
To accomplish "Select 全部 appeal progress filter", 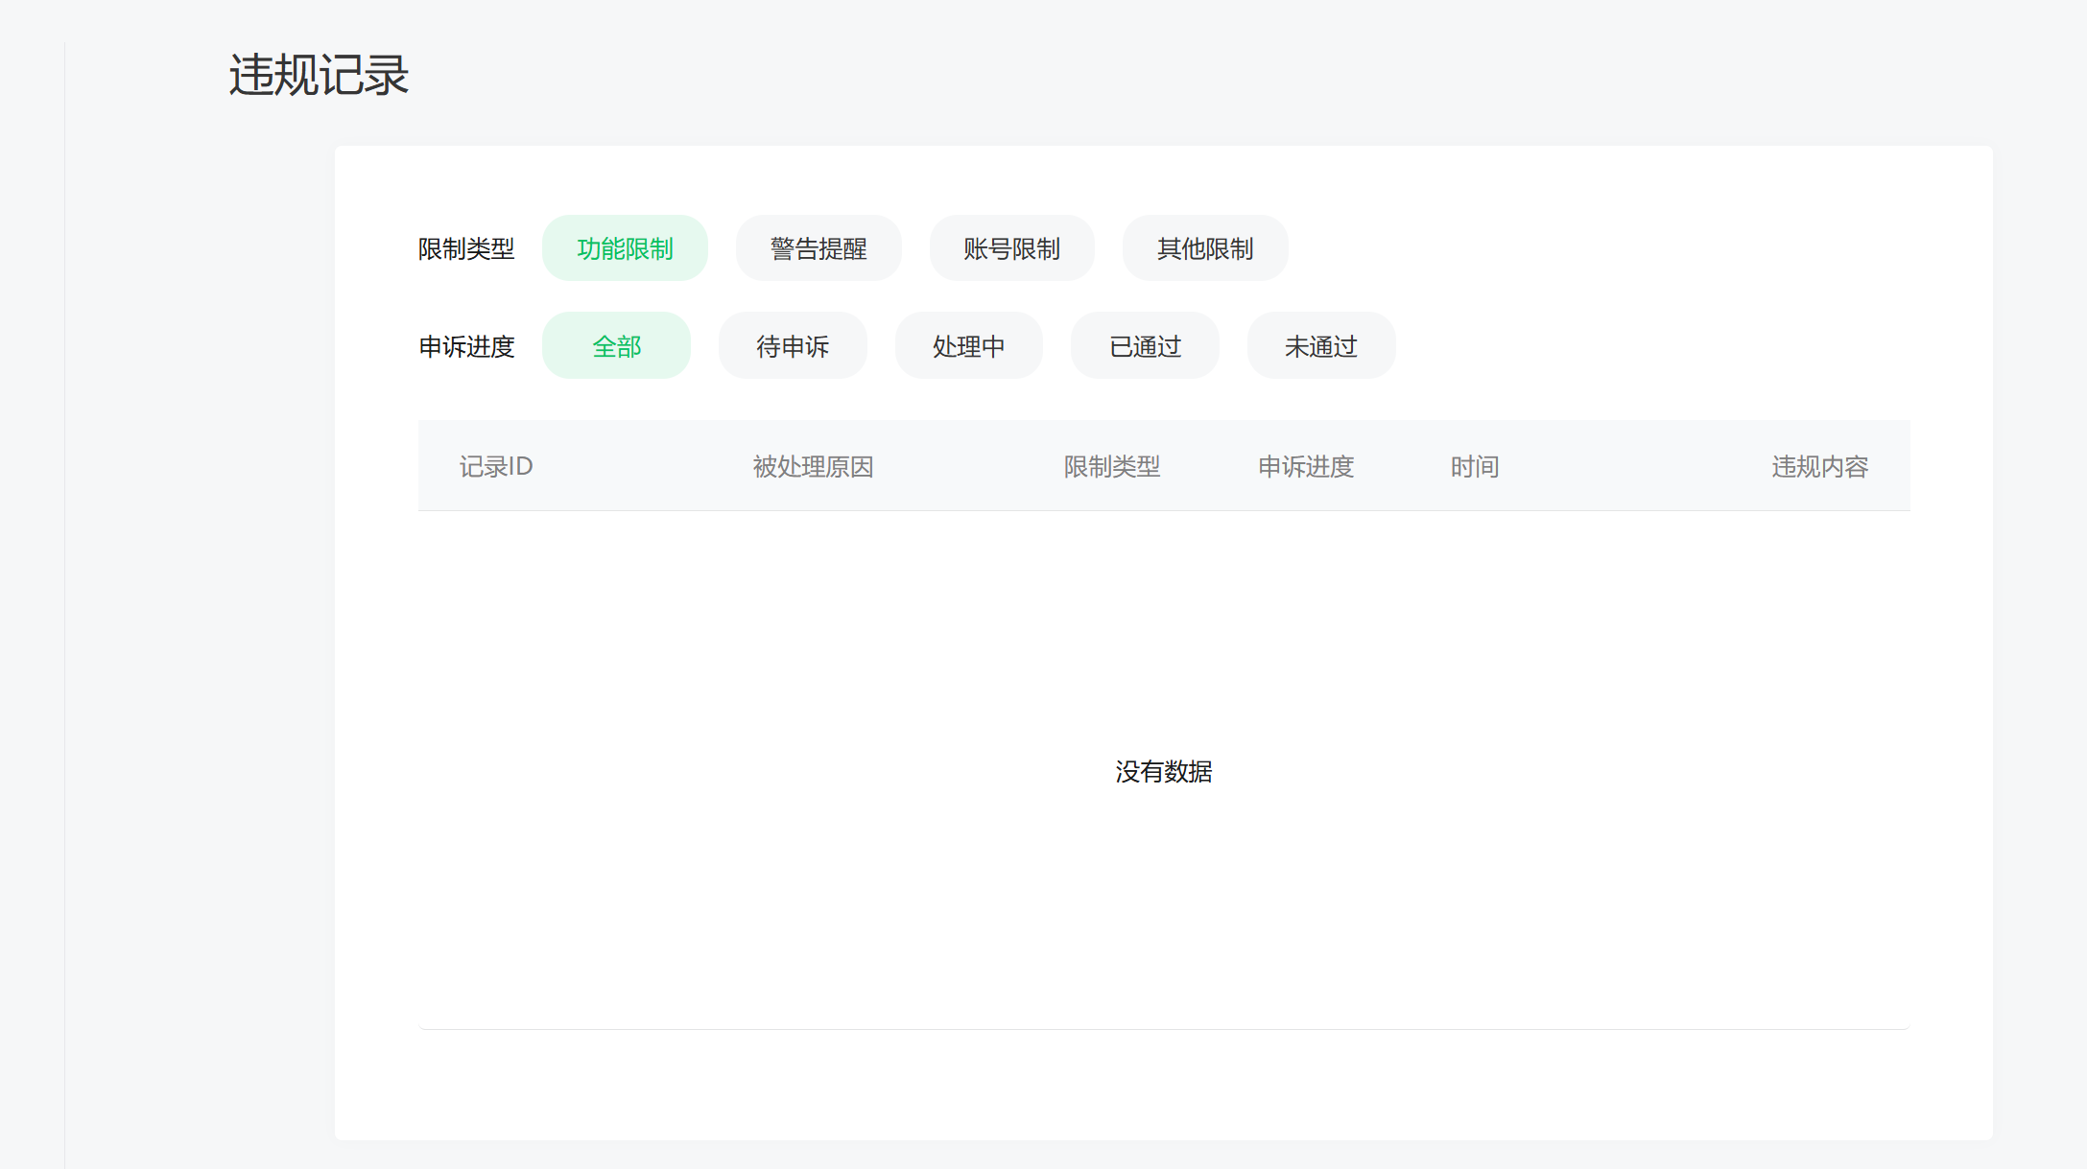I will pyautogui.click(x=616, y=346).
